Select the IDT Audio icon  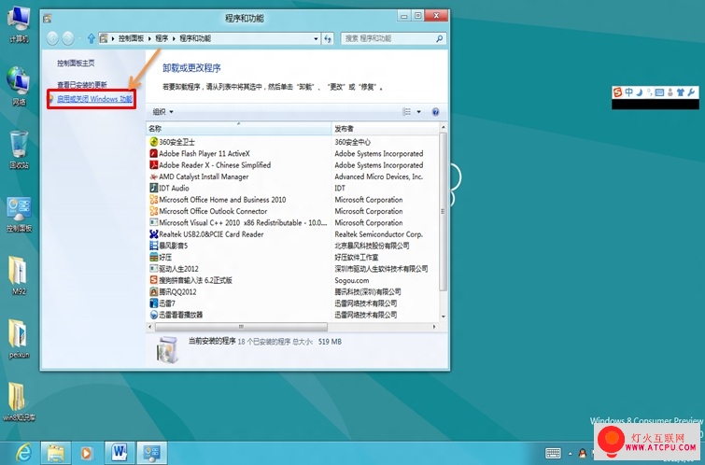click(154, 188)
